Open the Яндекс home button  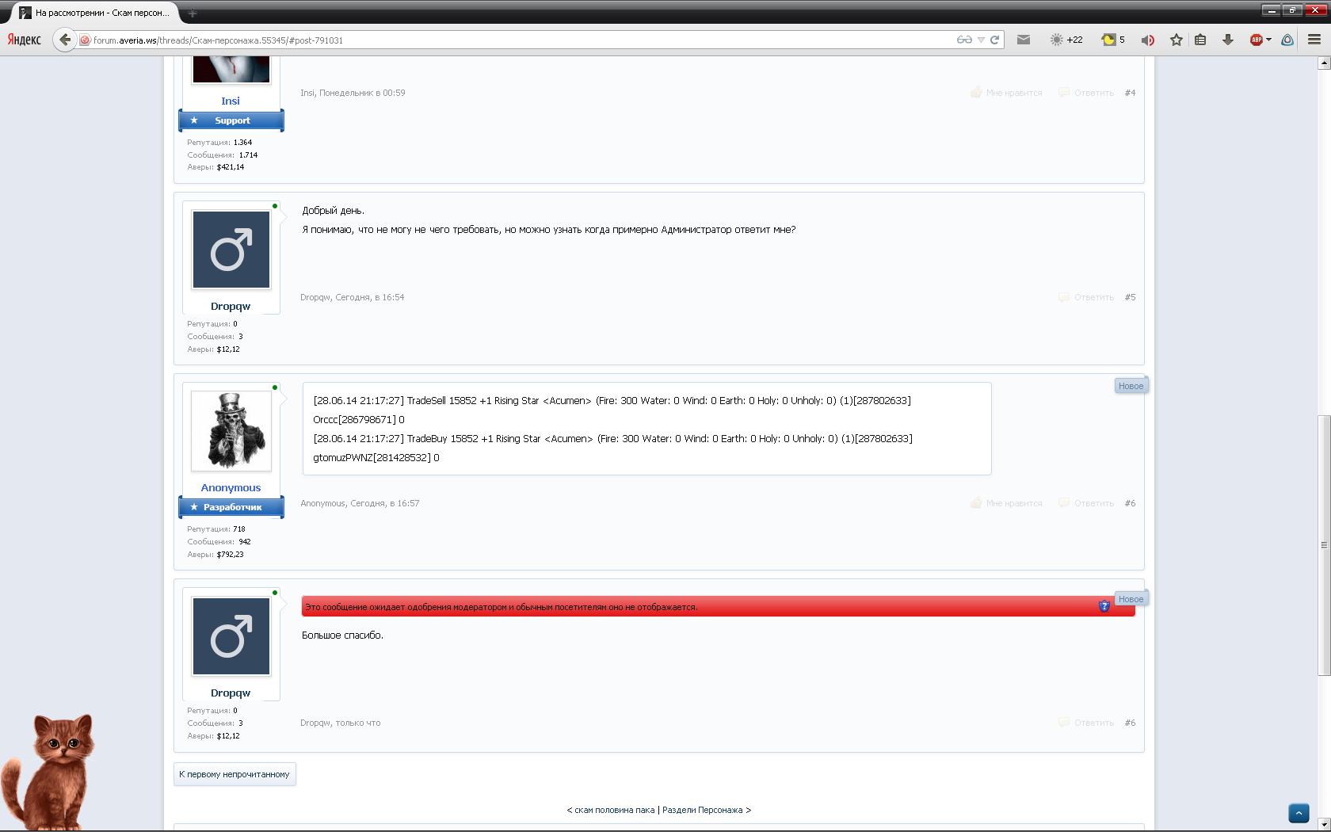click(x=24, y=40)
